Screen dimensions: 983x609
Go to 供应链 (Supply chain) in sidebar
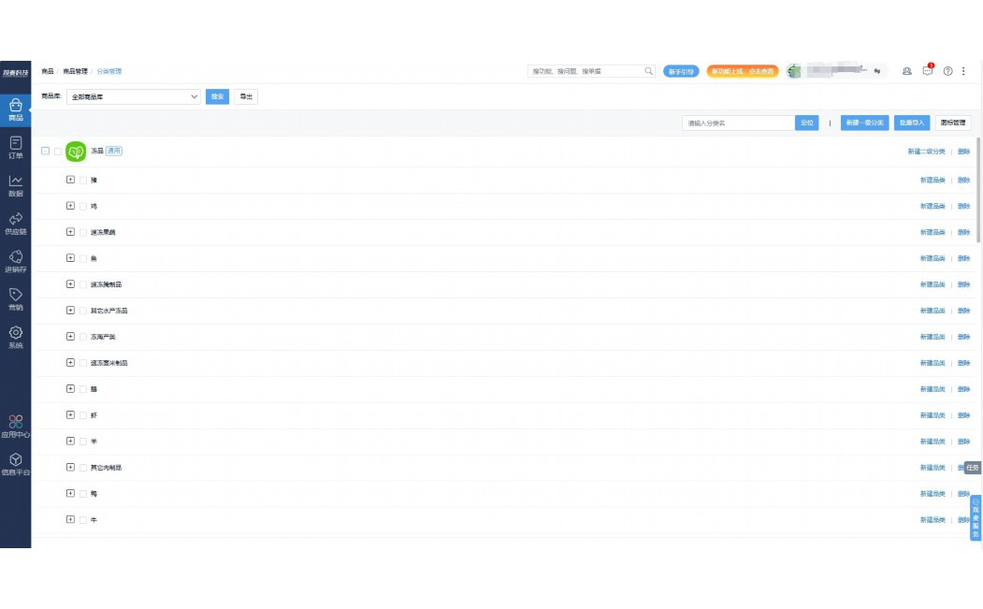[x=15, y=224]
